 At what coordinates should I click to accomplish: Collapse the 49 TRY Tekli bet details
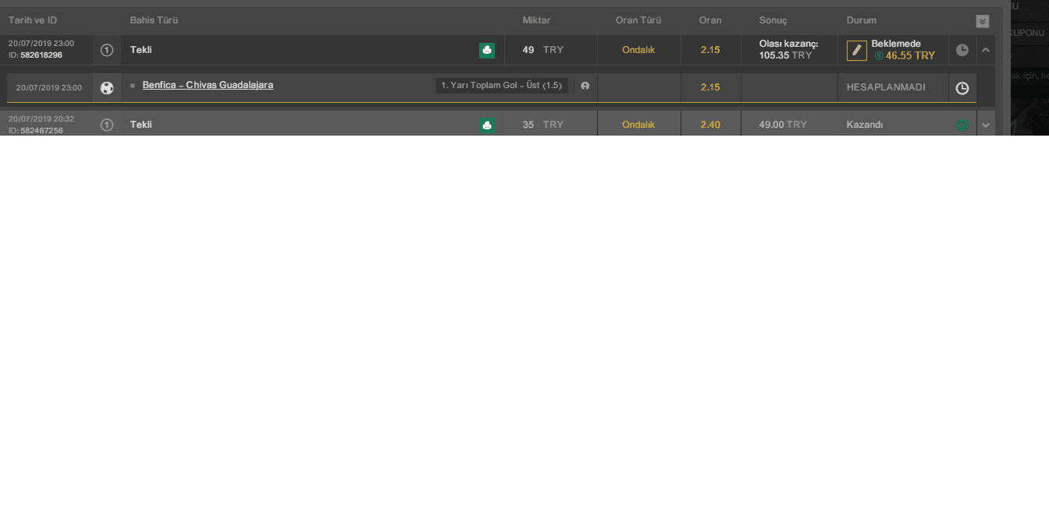986,50
